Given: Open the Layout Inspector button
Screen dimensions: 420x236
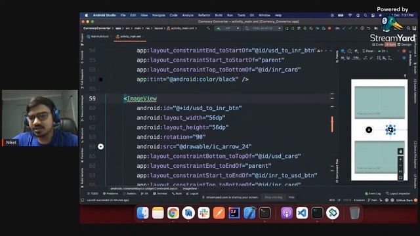Looking at the screenshot, I should pyautogui.click(x=398, y=193).
